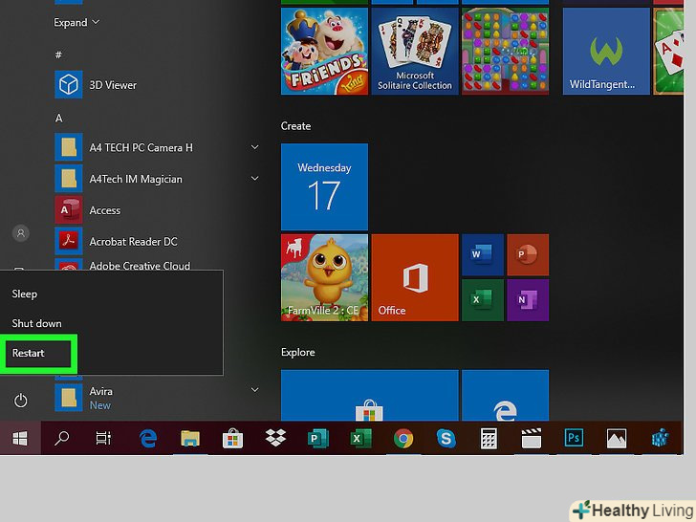Click Restart in the power menu
Screen dimensions: 696x522
(x=29, y=353)
